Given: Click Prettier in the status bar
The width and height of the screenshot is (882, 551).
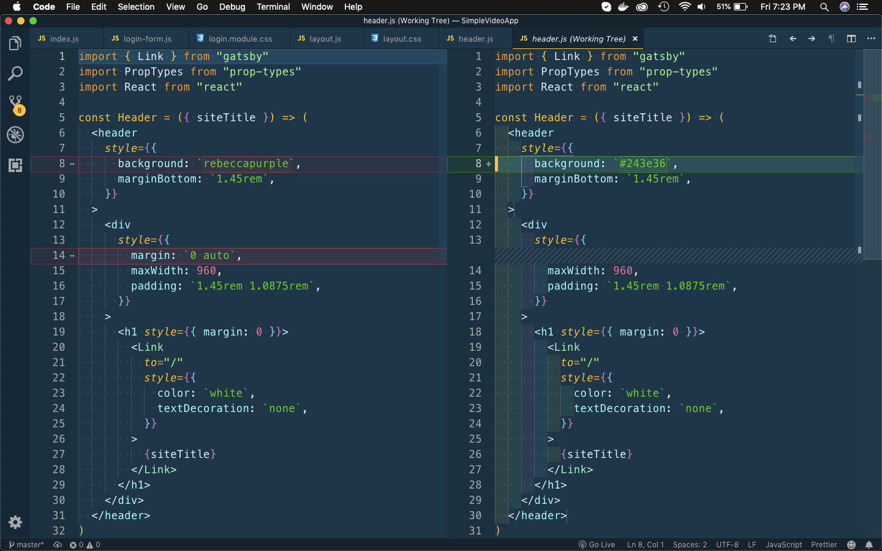Looking at the screenshot, I should coord(824,545).
